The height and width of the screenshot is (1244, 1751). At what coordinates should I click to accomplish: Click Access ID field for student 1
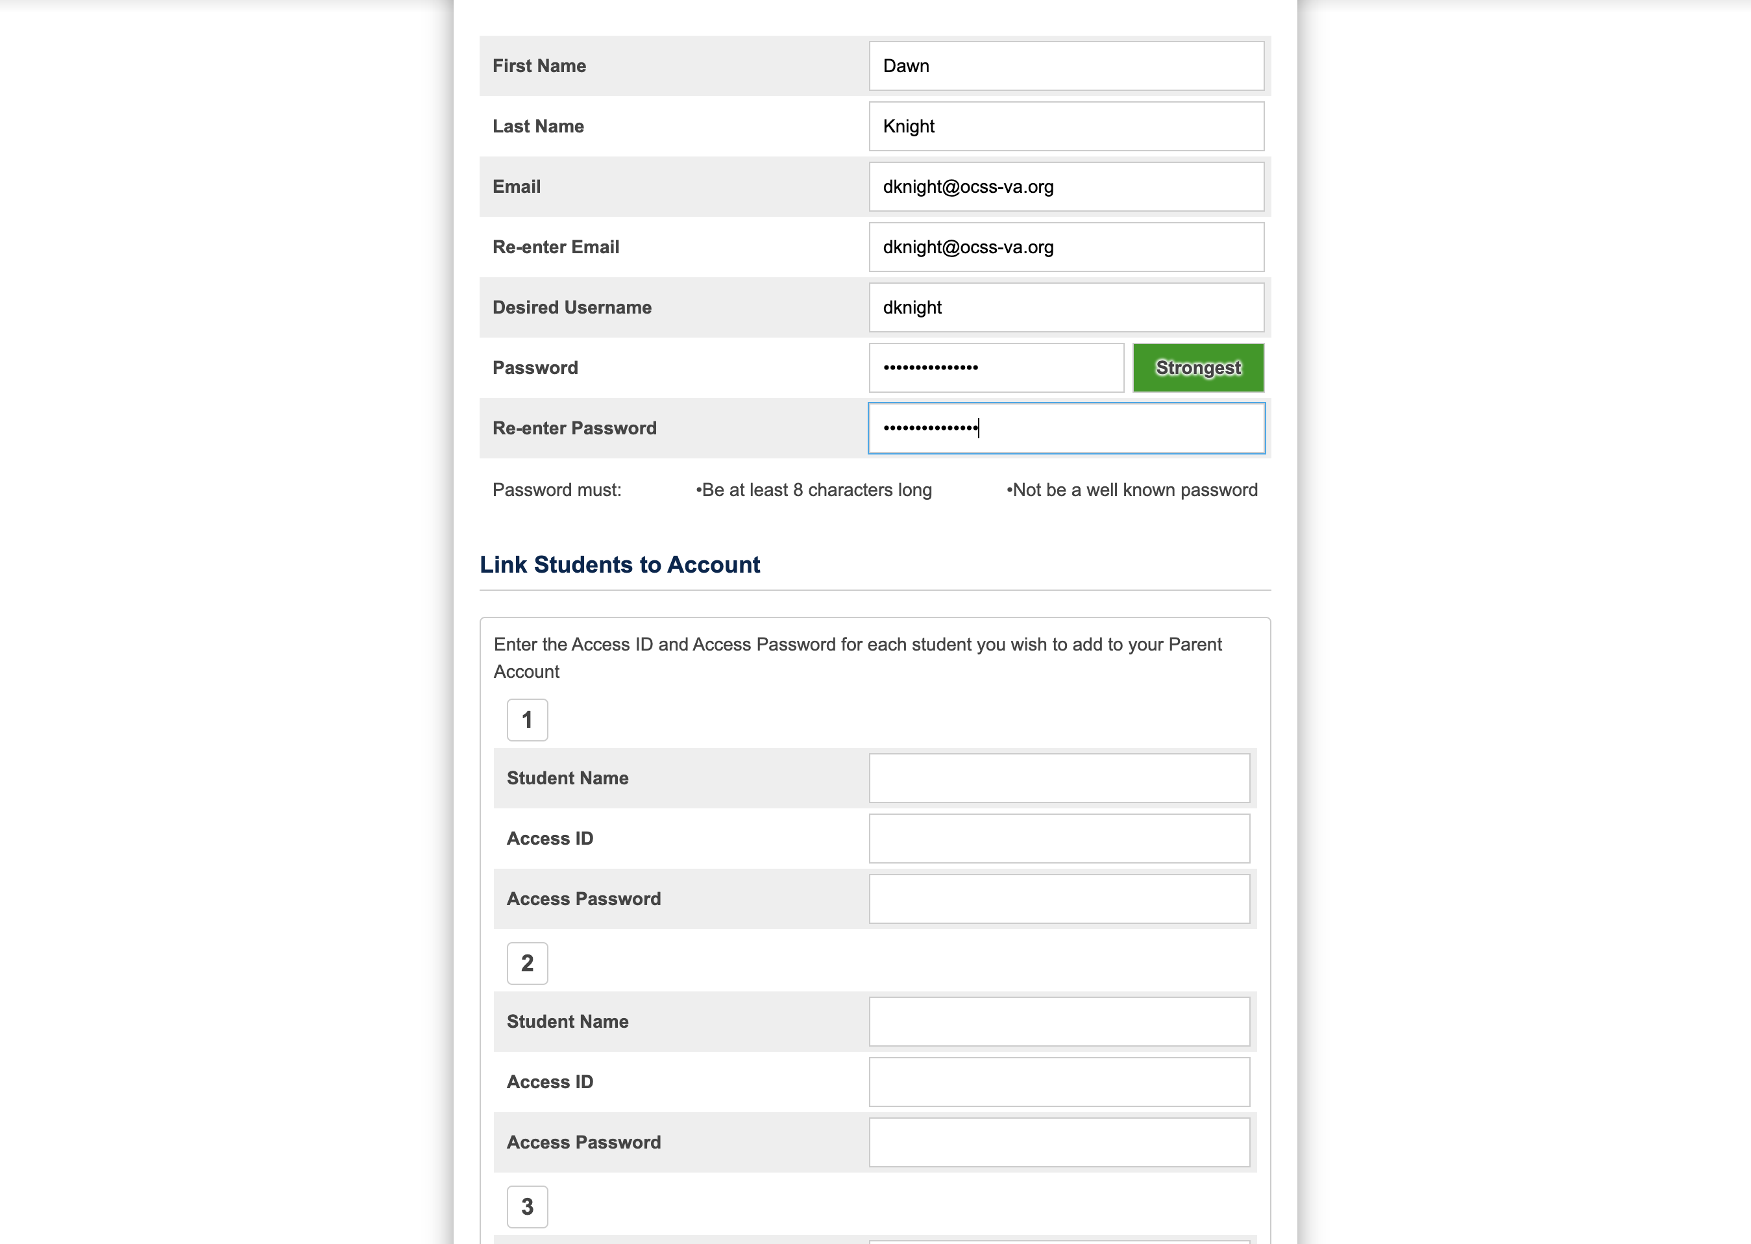point(1059,839)
